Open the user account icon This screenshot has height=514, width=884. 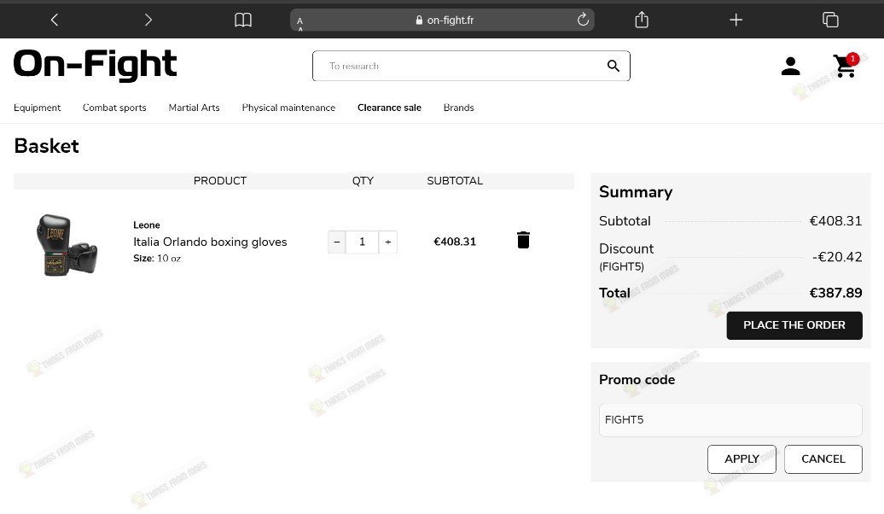point(790,66)
